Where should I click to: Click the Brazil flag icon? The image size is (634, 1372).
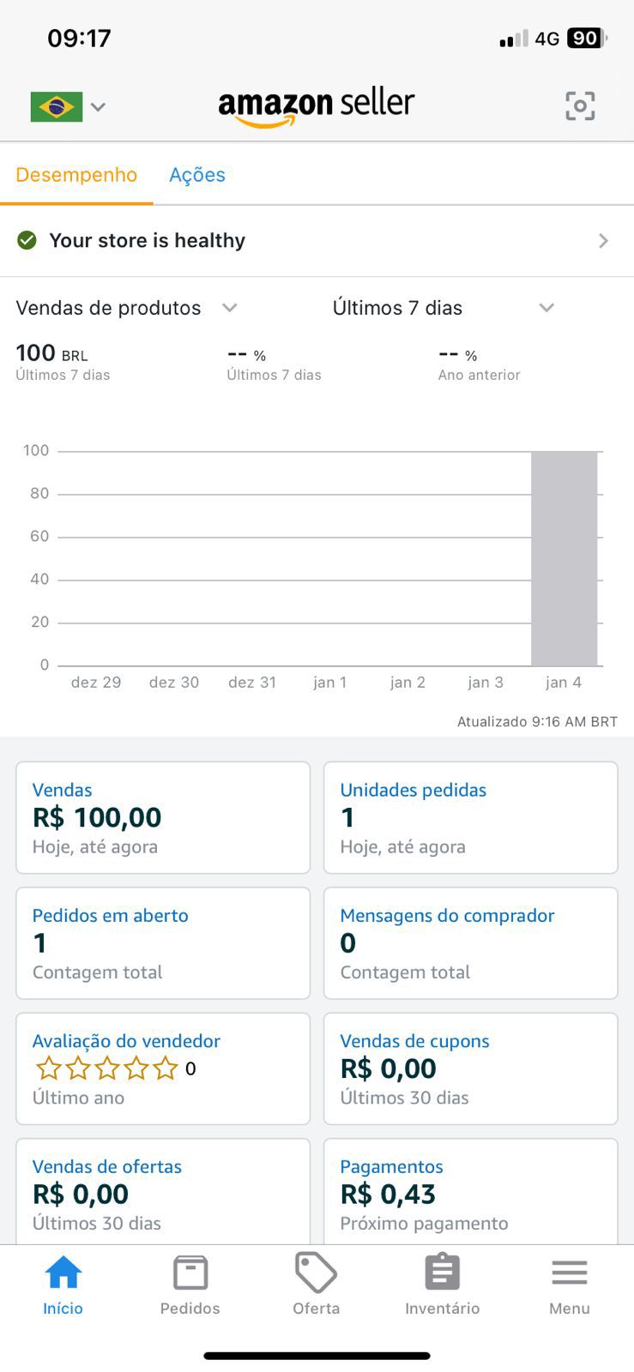point(57,107)
